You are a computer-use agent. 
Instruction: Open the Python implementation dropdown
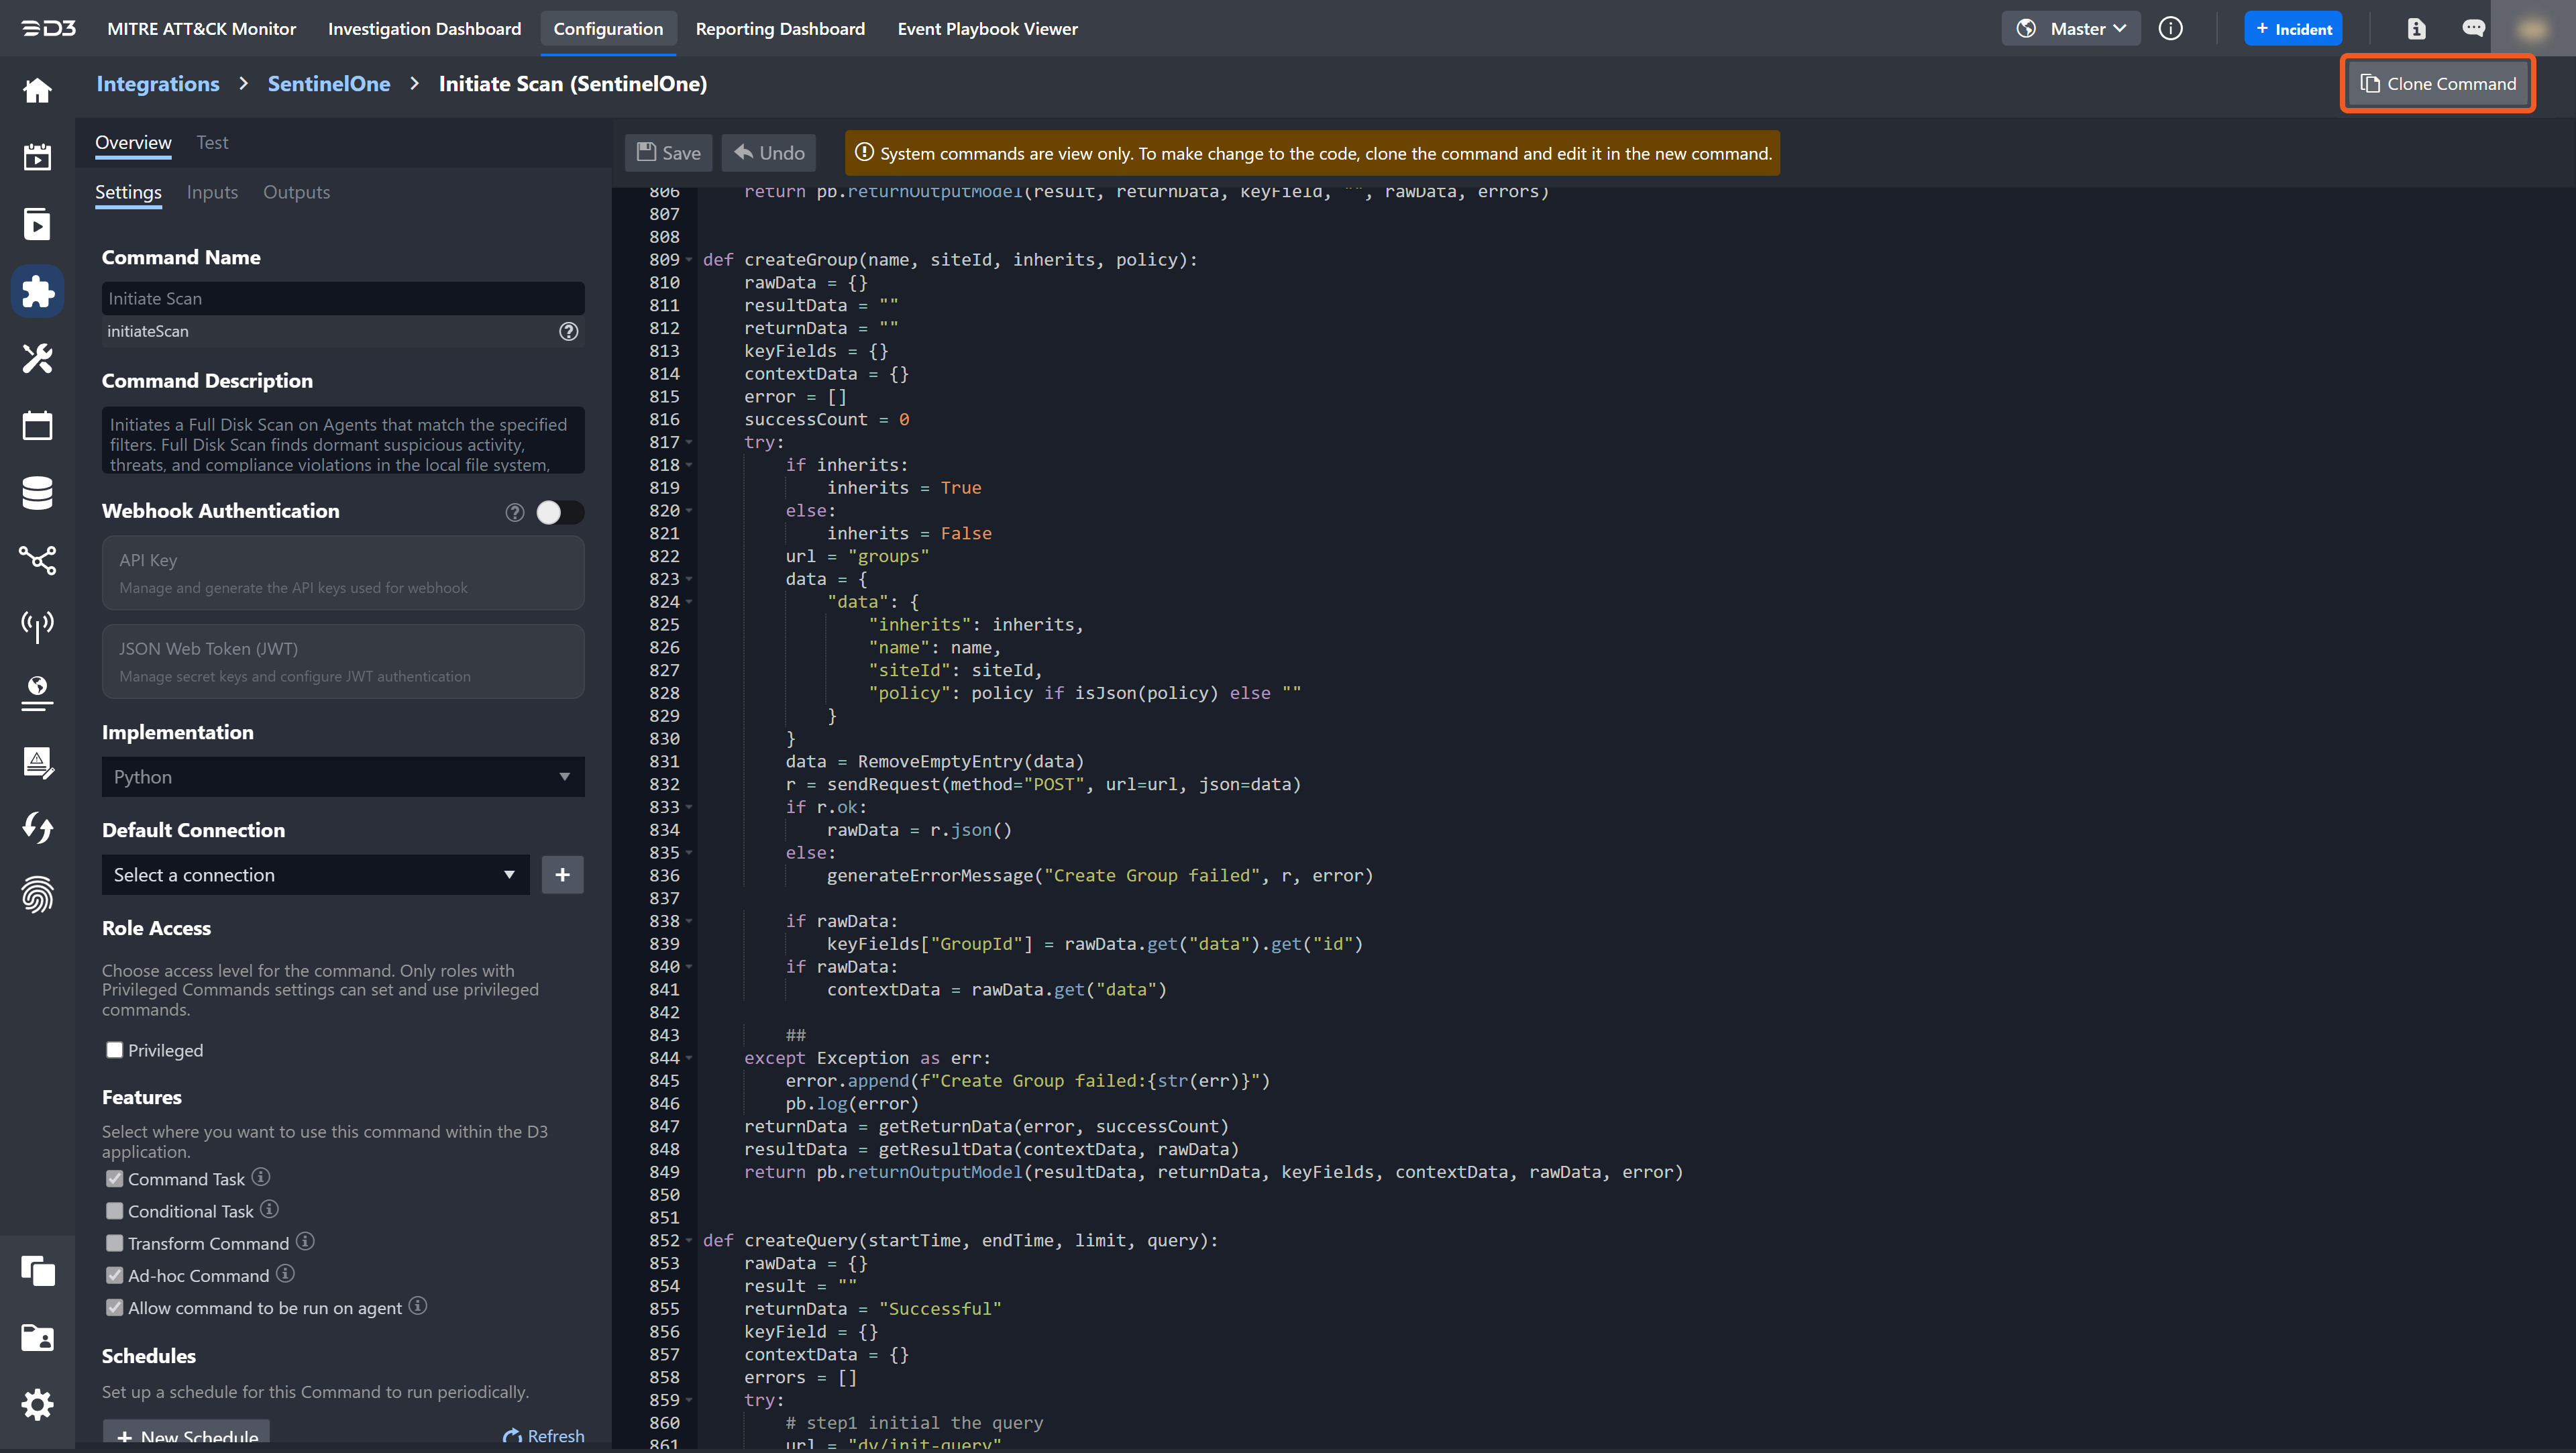coord(342,777)
